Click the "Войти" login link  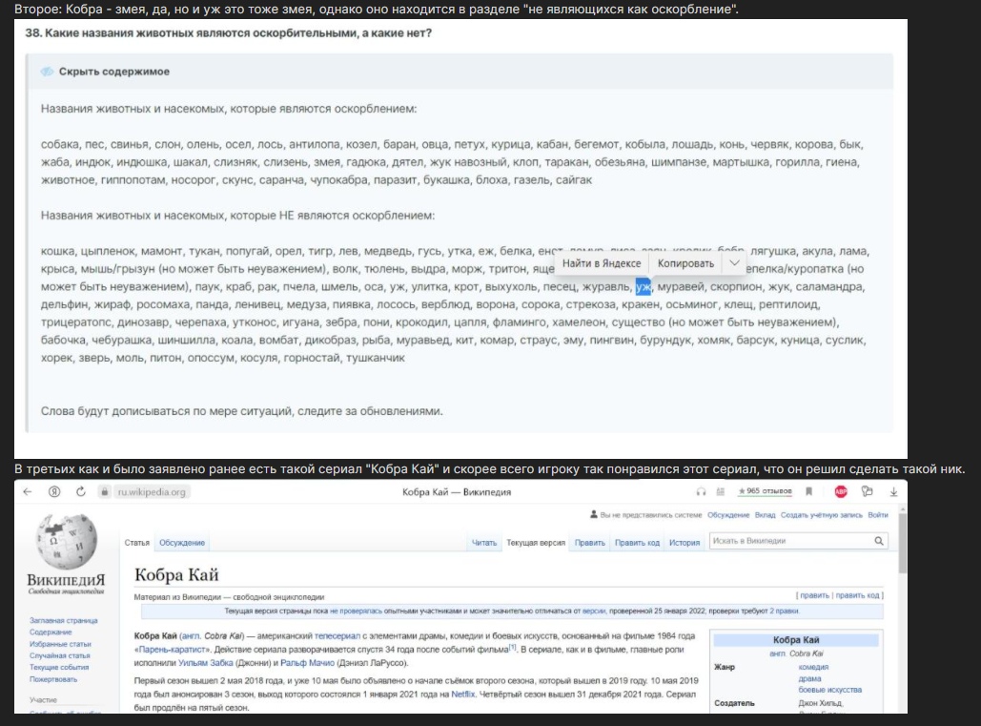coord(878,515)
